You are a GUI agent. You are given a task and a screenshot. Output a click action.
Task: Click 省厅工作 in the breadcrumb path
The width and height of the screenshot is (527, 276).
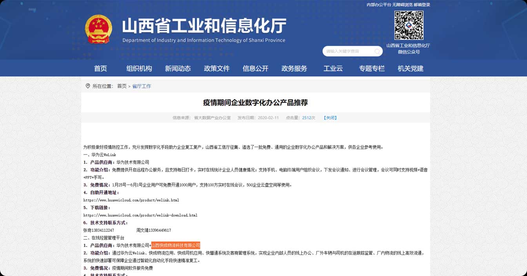click(x=142, y=86)
